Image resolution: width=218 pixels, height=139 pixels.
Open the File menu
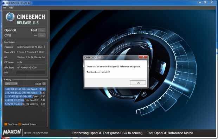[x=5, y=8]
